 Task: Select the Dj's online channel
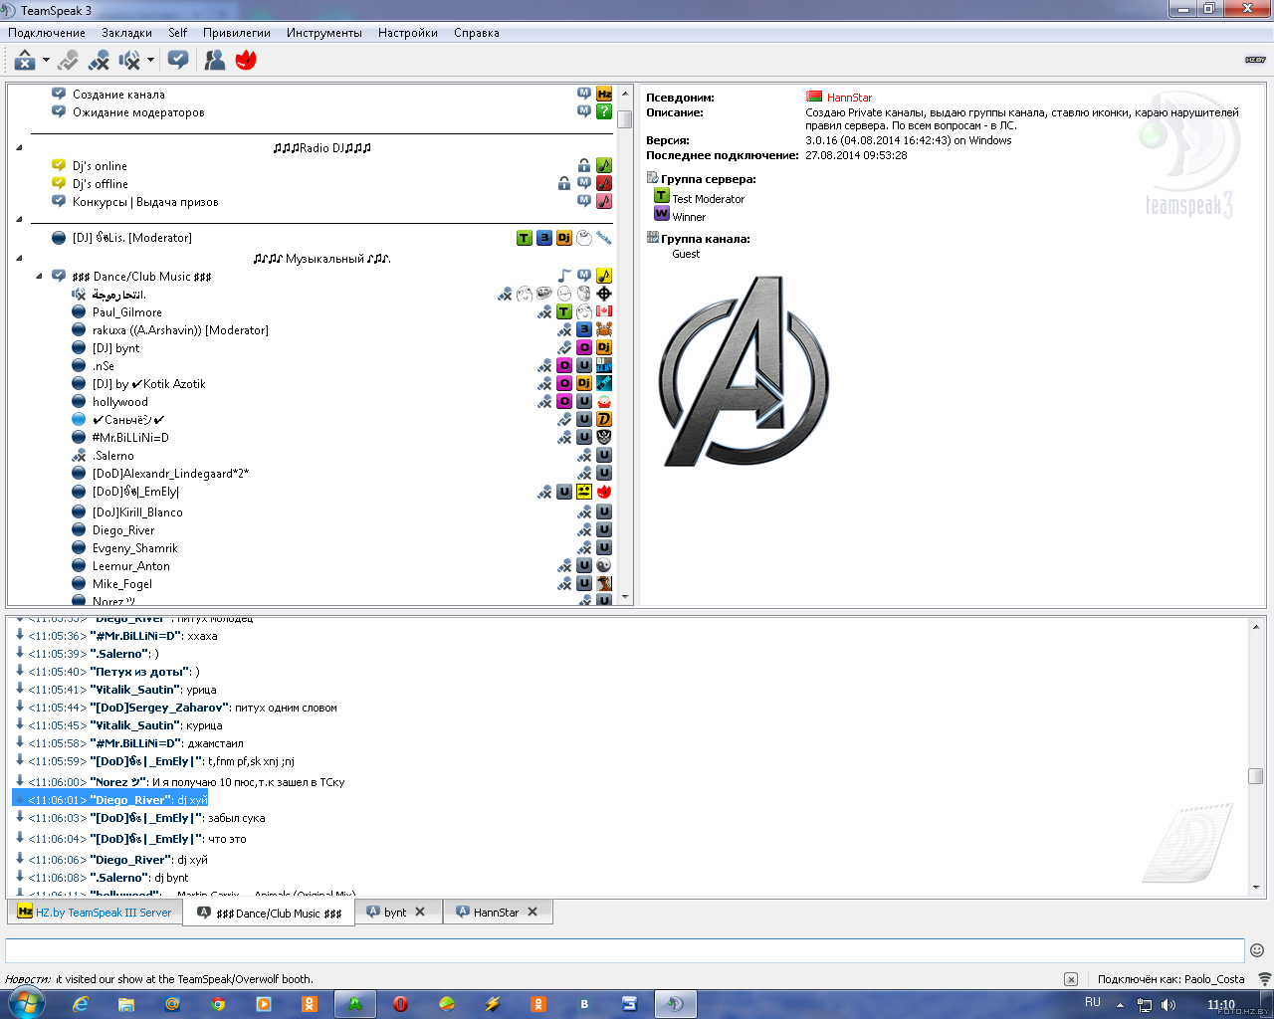tap(100, 166)
